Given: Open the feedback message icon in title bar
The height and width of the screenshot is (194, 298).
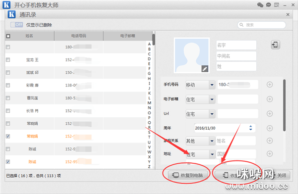Looking at the screenshot, I should tap(277, 5).
